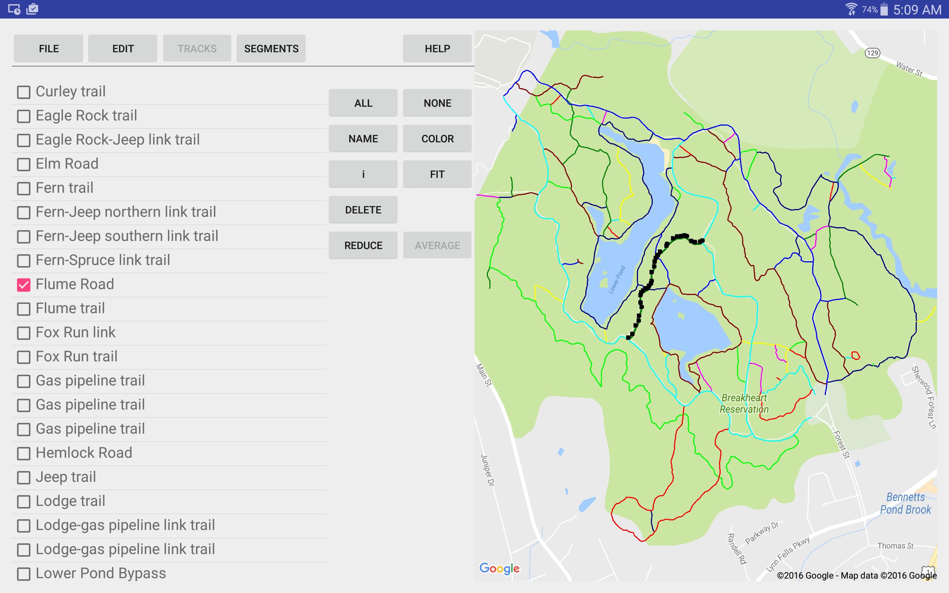Select the Lodge trail list label
Viewport: 949px width, 593px height.
point(70,501)
